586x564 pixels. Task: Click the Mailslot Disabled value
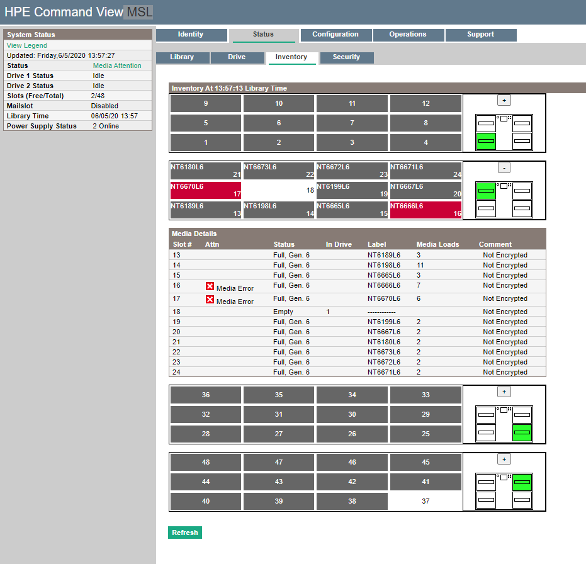tap(104, 106)
